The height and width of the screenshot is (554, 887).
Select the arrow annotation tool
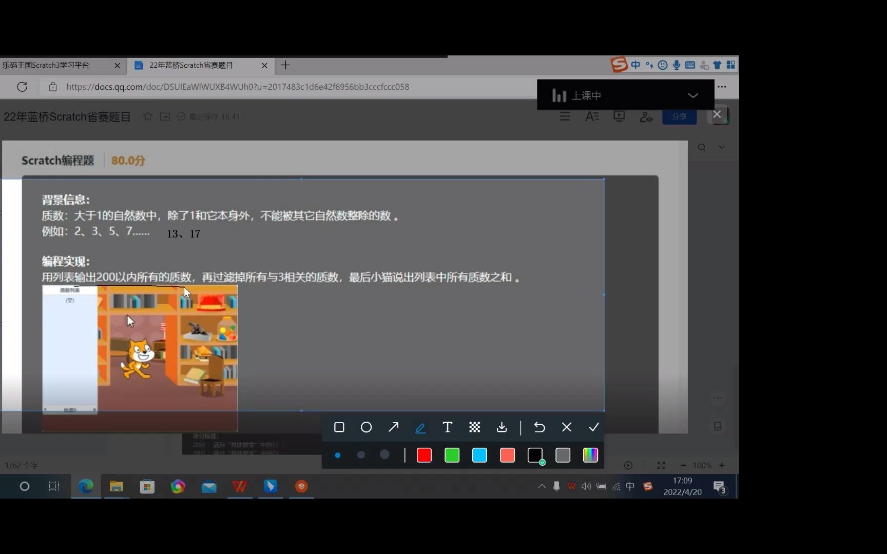394,427
